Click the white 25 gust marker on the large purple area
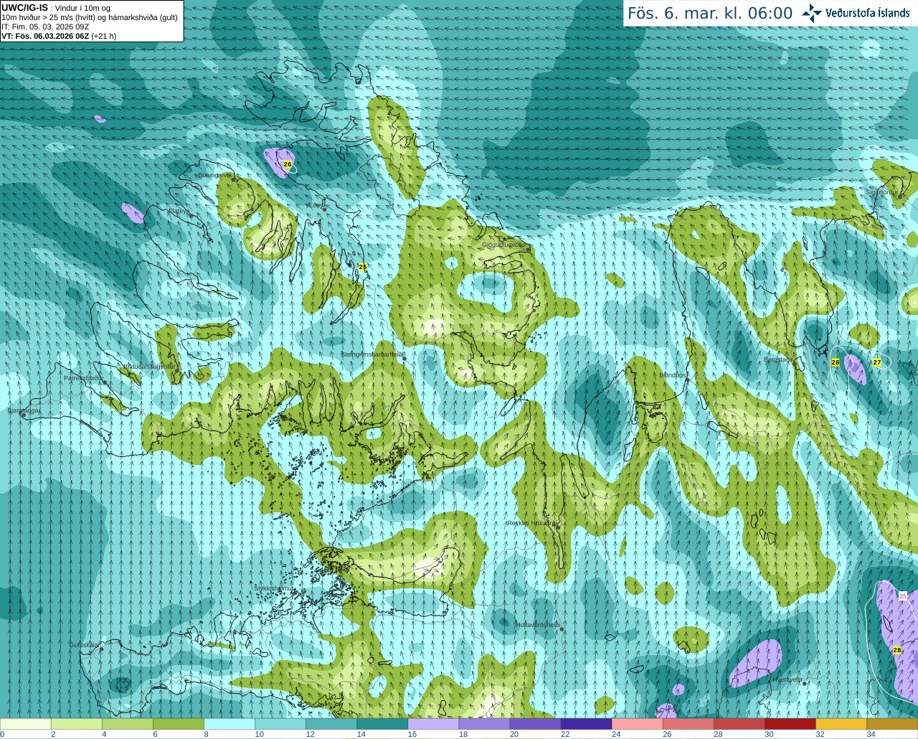 pyautogui.click(x=903, y=596)
